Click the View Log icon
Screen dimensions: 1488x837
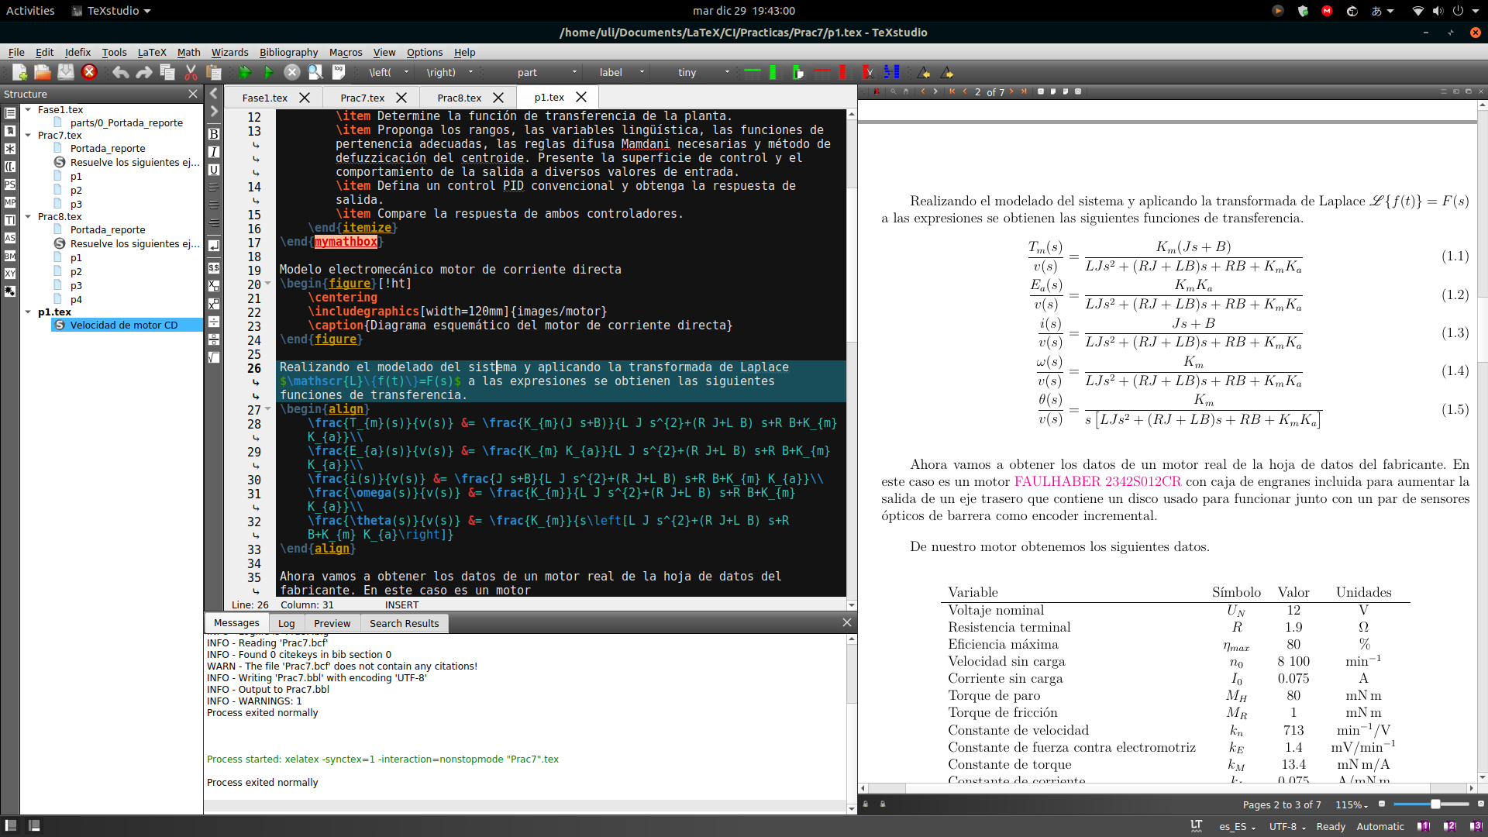tap(339, 72)
